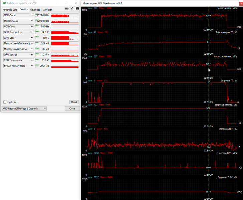Expand the GPU Temperature sensor dropdown
Image resolution: width=243 pixels, height=200 pixels.
(32, 32)
